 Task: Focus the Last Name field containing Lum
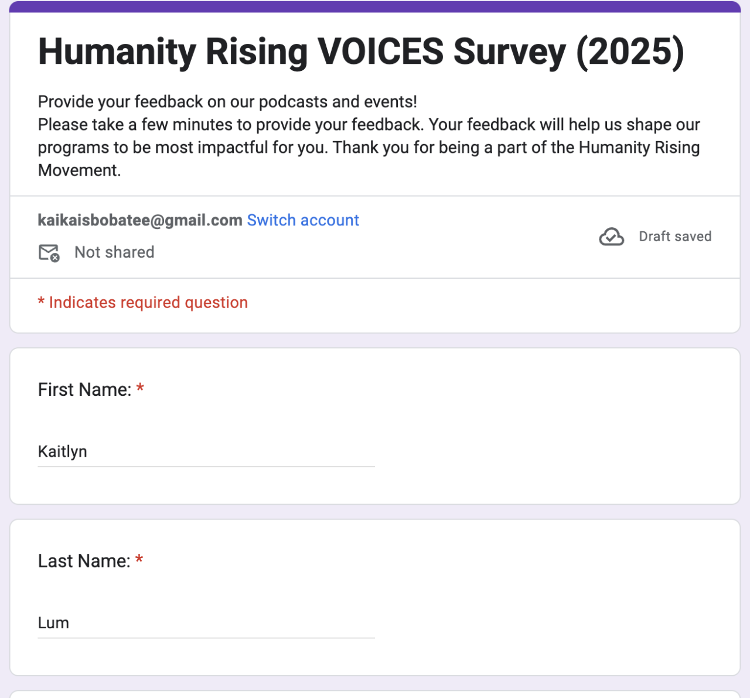206,622
